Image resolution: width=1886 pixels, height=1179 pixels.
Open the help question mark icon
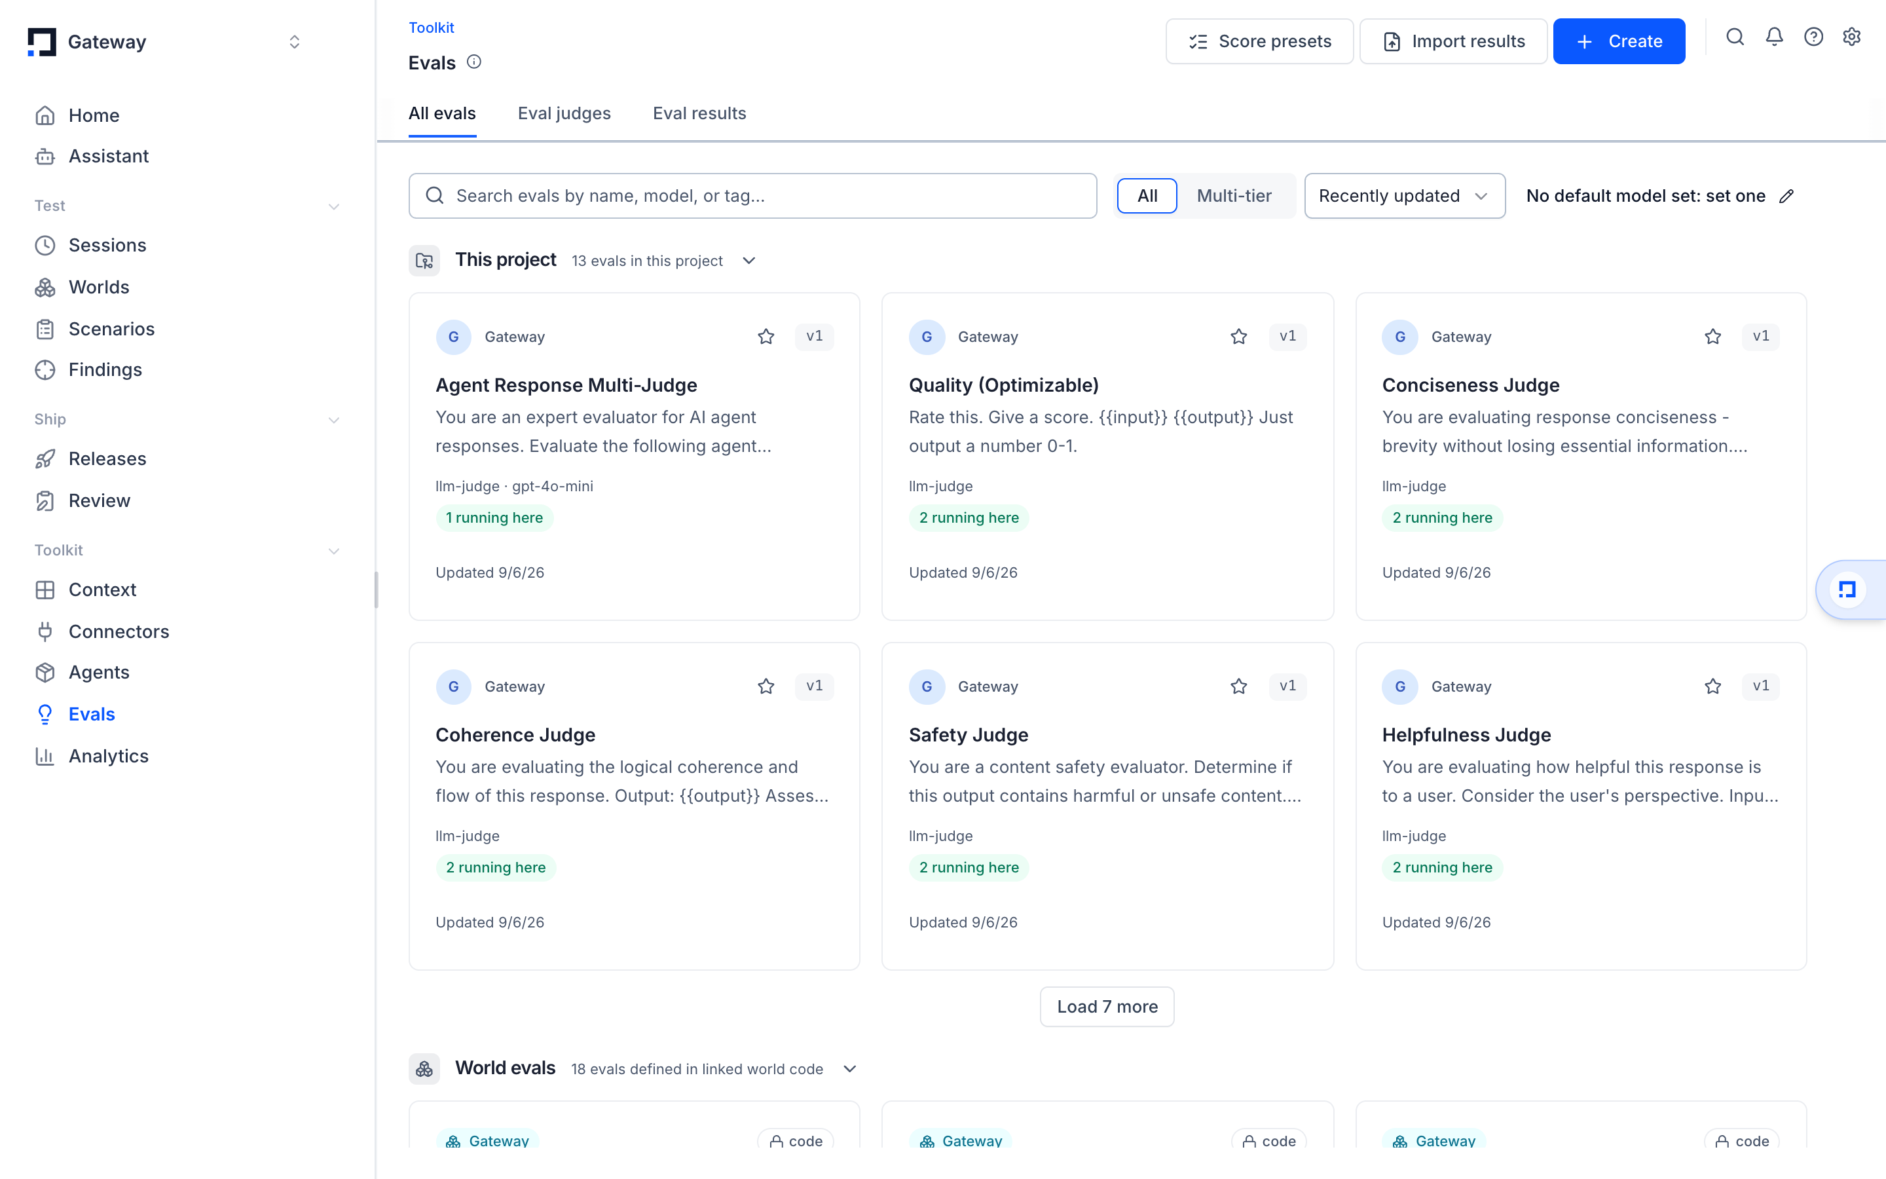(1813, 37)
